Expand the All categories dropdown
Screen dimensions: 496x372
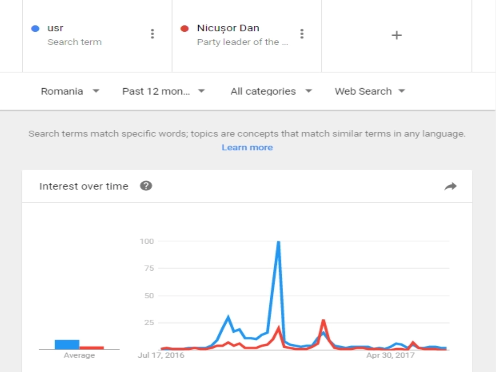pyautogui.click(x=271, y=91)
